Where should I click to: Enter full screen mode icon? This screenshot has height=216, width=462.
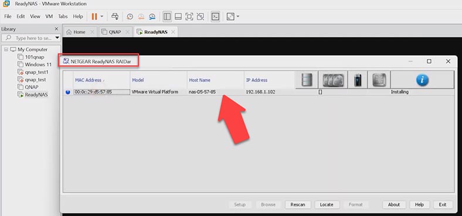189,16
